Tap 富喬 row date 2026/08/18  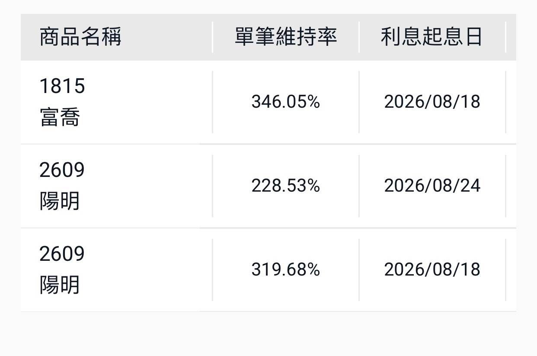[432, 102]
